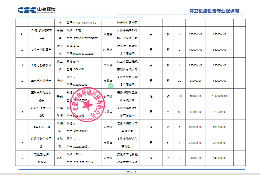
Task: Click the CSE 中海环境 logo
Action: point(37,10)
